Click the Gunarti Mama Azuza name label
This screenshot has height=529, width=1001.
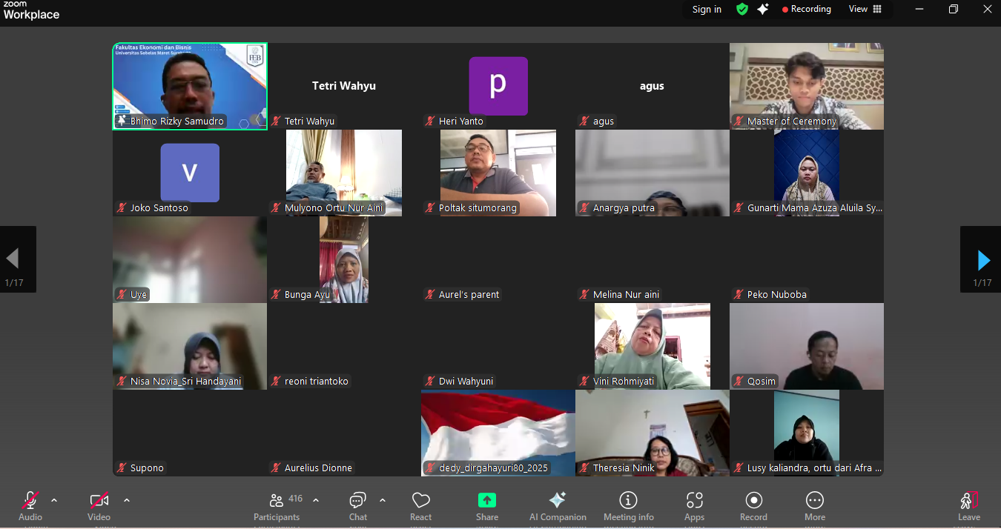pyautogui.click(x=815, y=208)
